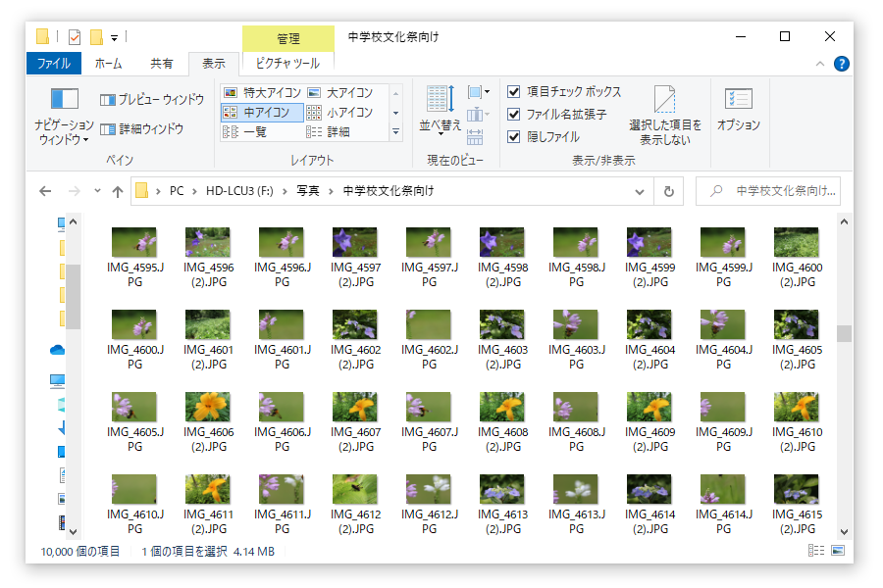Select OneDrive cloud icon in navigation pane
The height and width of the screenshot is (588, 883).
(x=58, y=350)
